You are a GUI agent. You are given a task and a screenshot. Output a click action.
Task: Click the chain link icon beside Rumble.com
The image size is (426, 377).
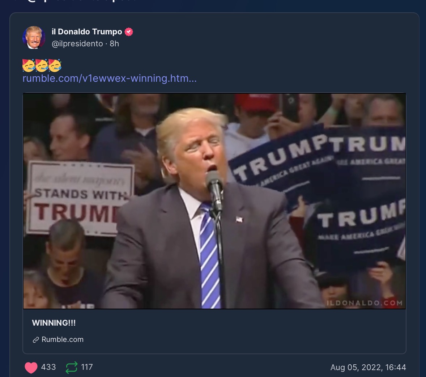(36, 340)
